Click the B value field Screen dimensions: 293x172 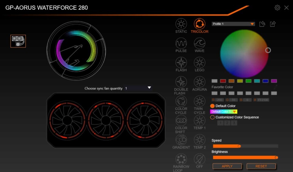247,100
